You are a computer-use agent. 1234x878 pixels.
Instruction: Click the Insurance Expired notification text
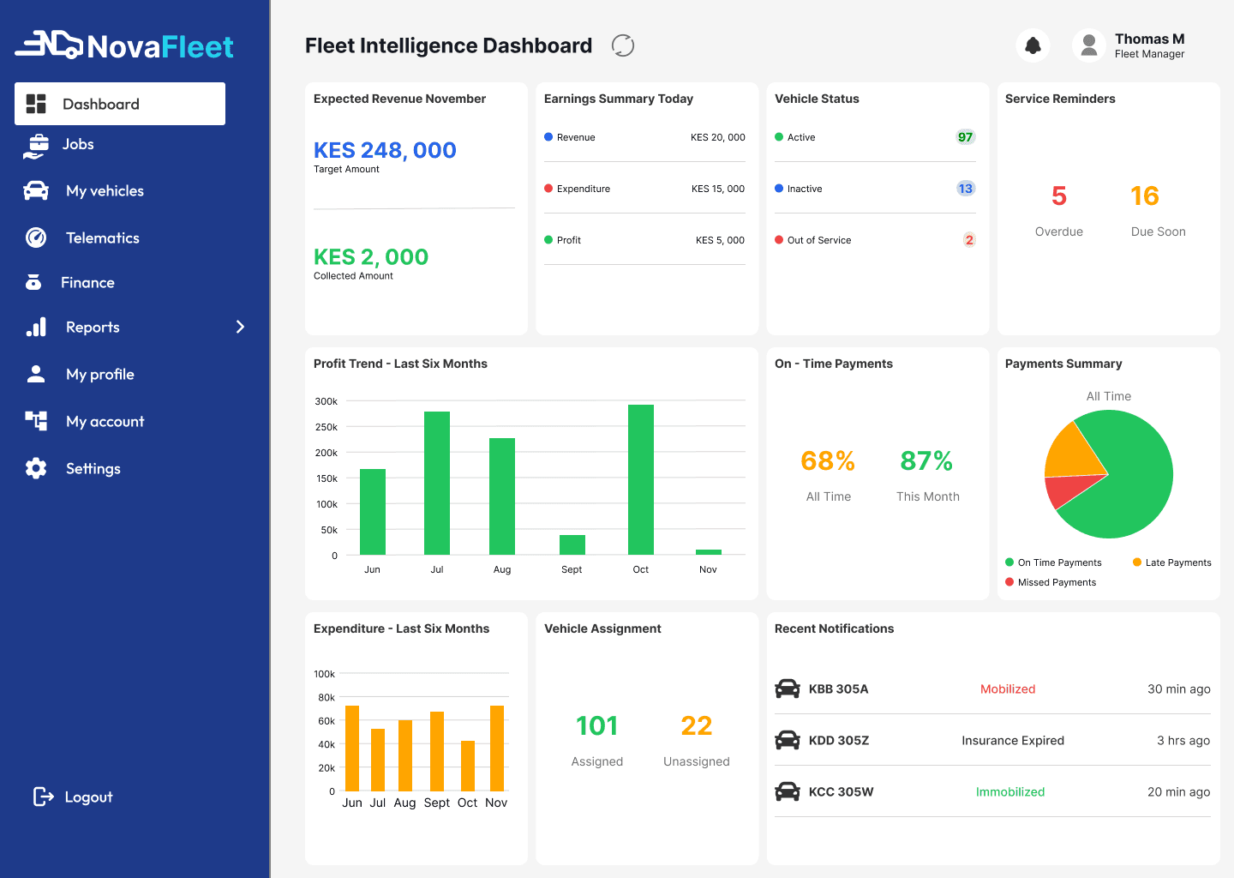pyautogui.click(x=1013, y=740)
